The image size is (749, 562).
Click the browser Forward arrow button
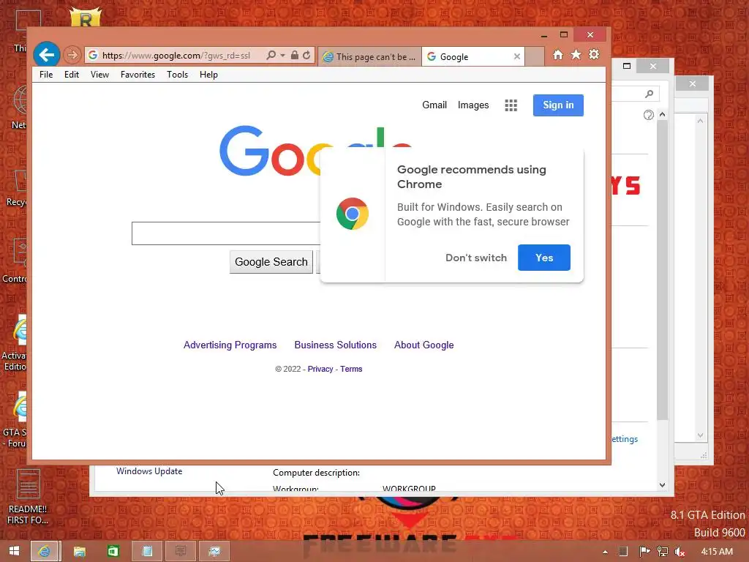point(72,55)
